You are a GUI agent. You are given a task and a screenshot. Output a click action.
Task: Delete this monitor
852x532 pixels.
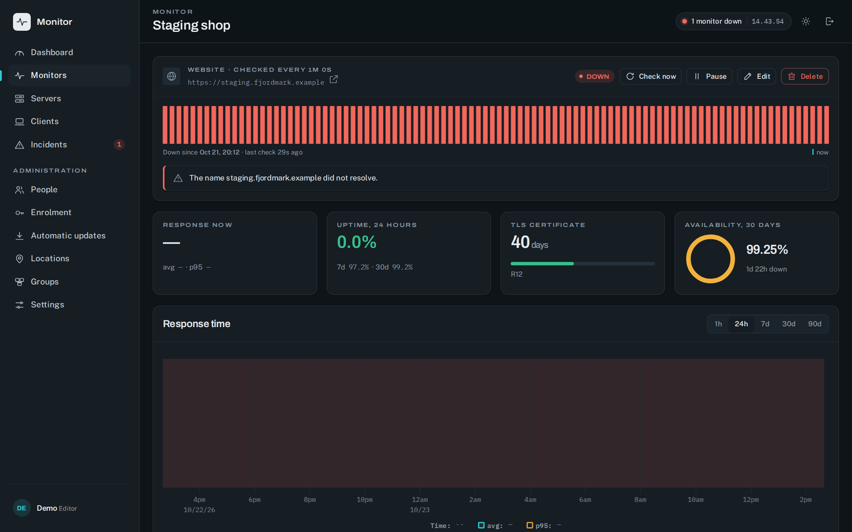point(805,76)
